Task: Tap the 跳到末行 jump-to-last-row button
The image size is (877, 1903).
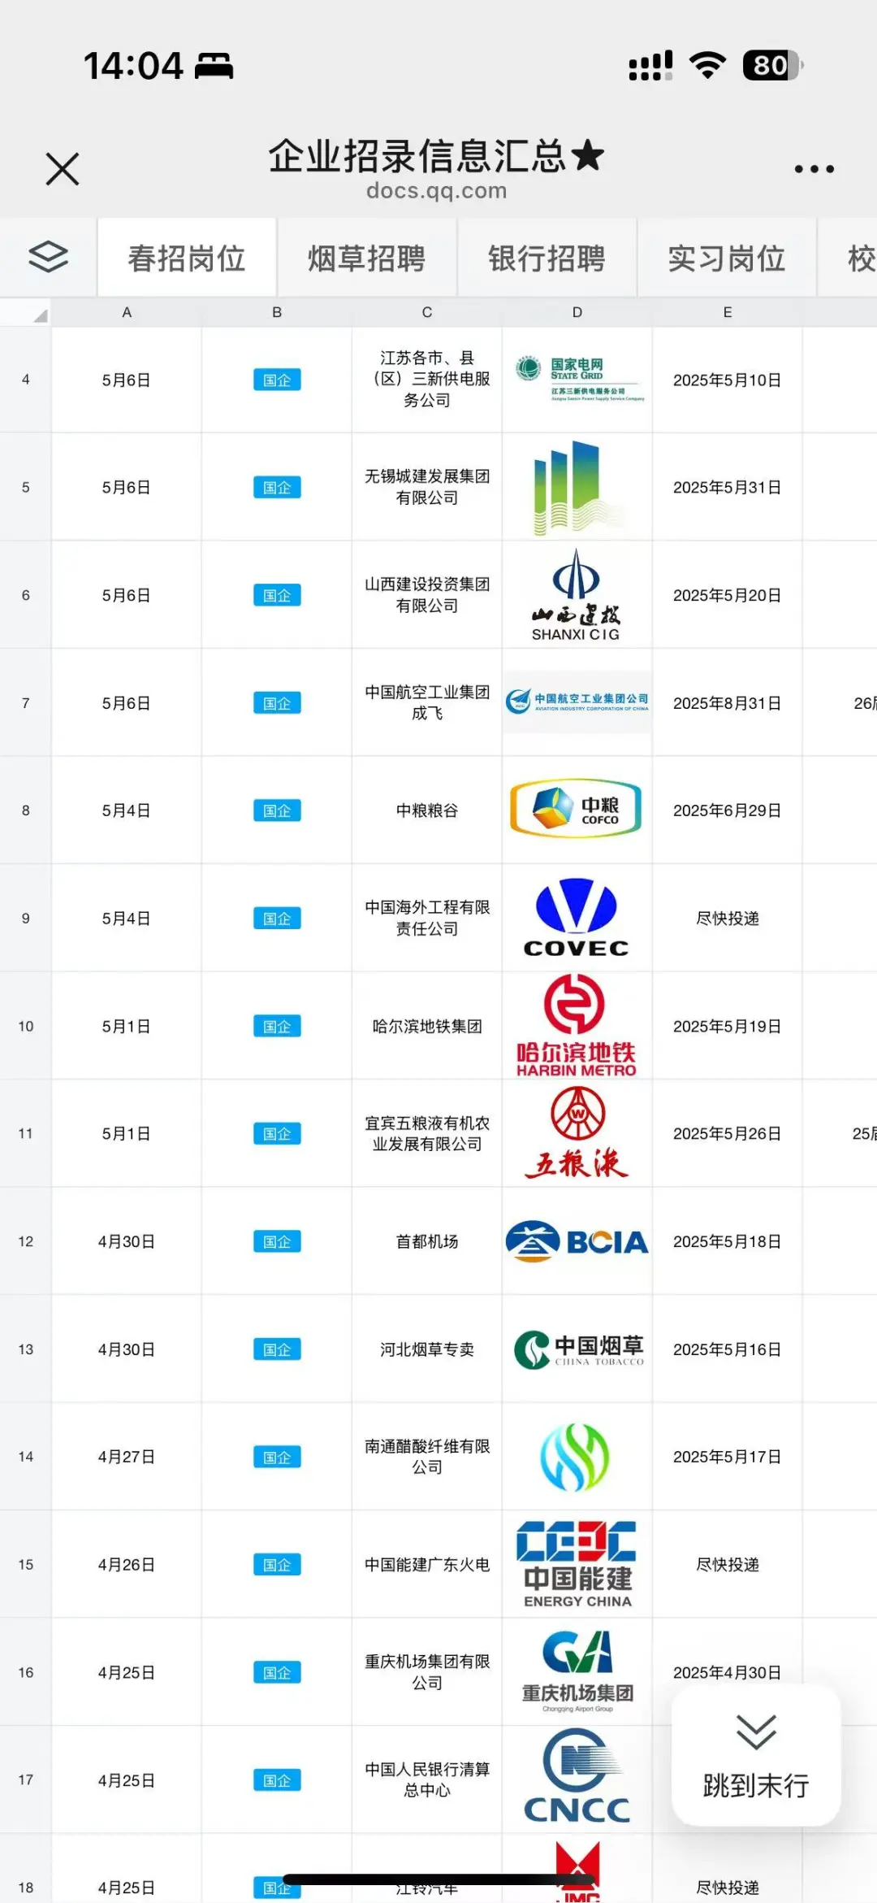Action: pos(756,1755)
